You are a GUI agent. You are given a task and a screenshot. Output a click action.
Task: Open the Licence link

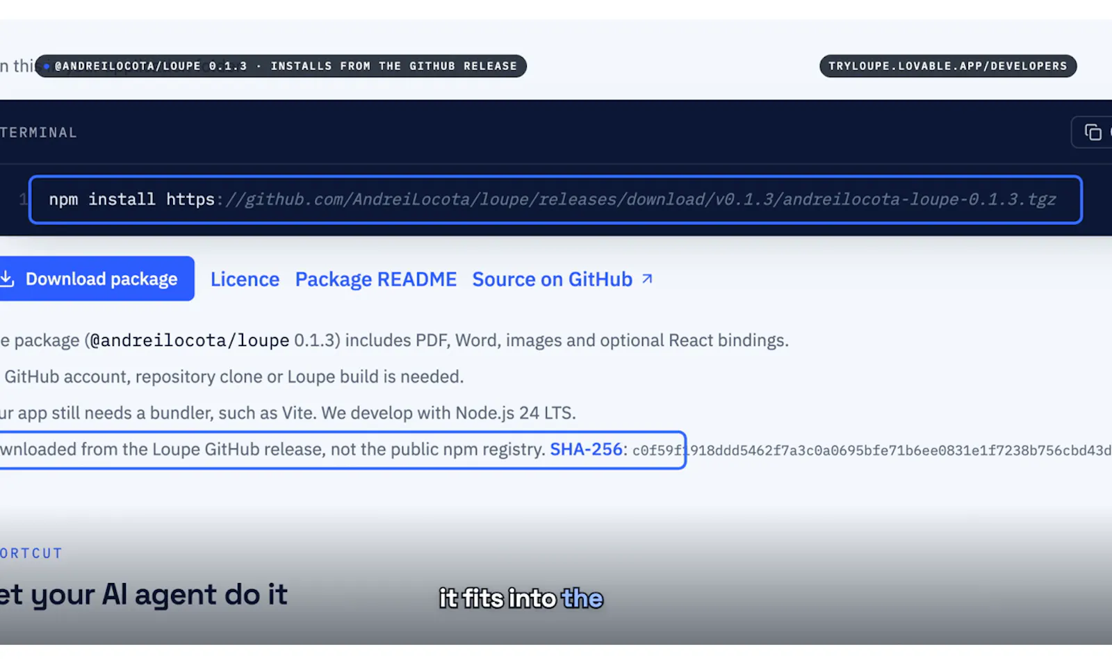click(245, 279)
